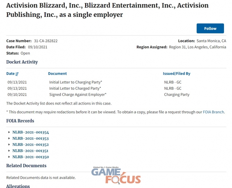Click the Document column header
This screenshot has width=232, height=188.
(x=57, y=74)
